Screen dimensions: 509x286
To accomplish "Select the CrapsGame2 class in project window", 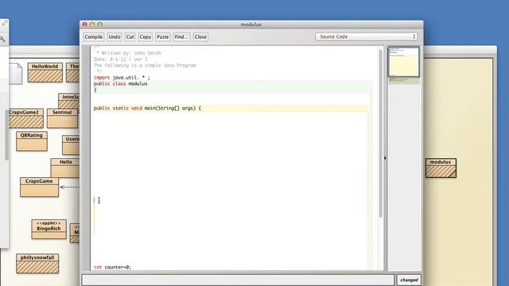I will (25, 118).
